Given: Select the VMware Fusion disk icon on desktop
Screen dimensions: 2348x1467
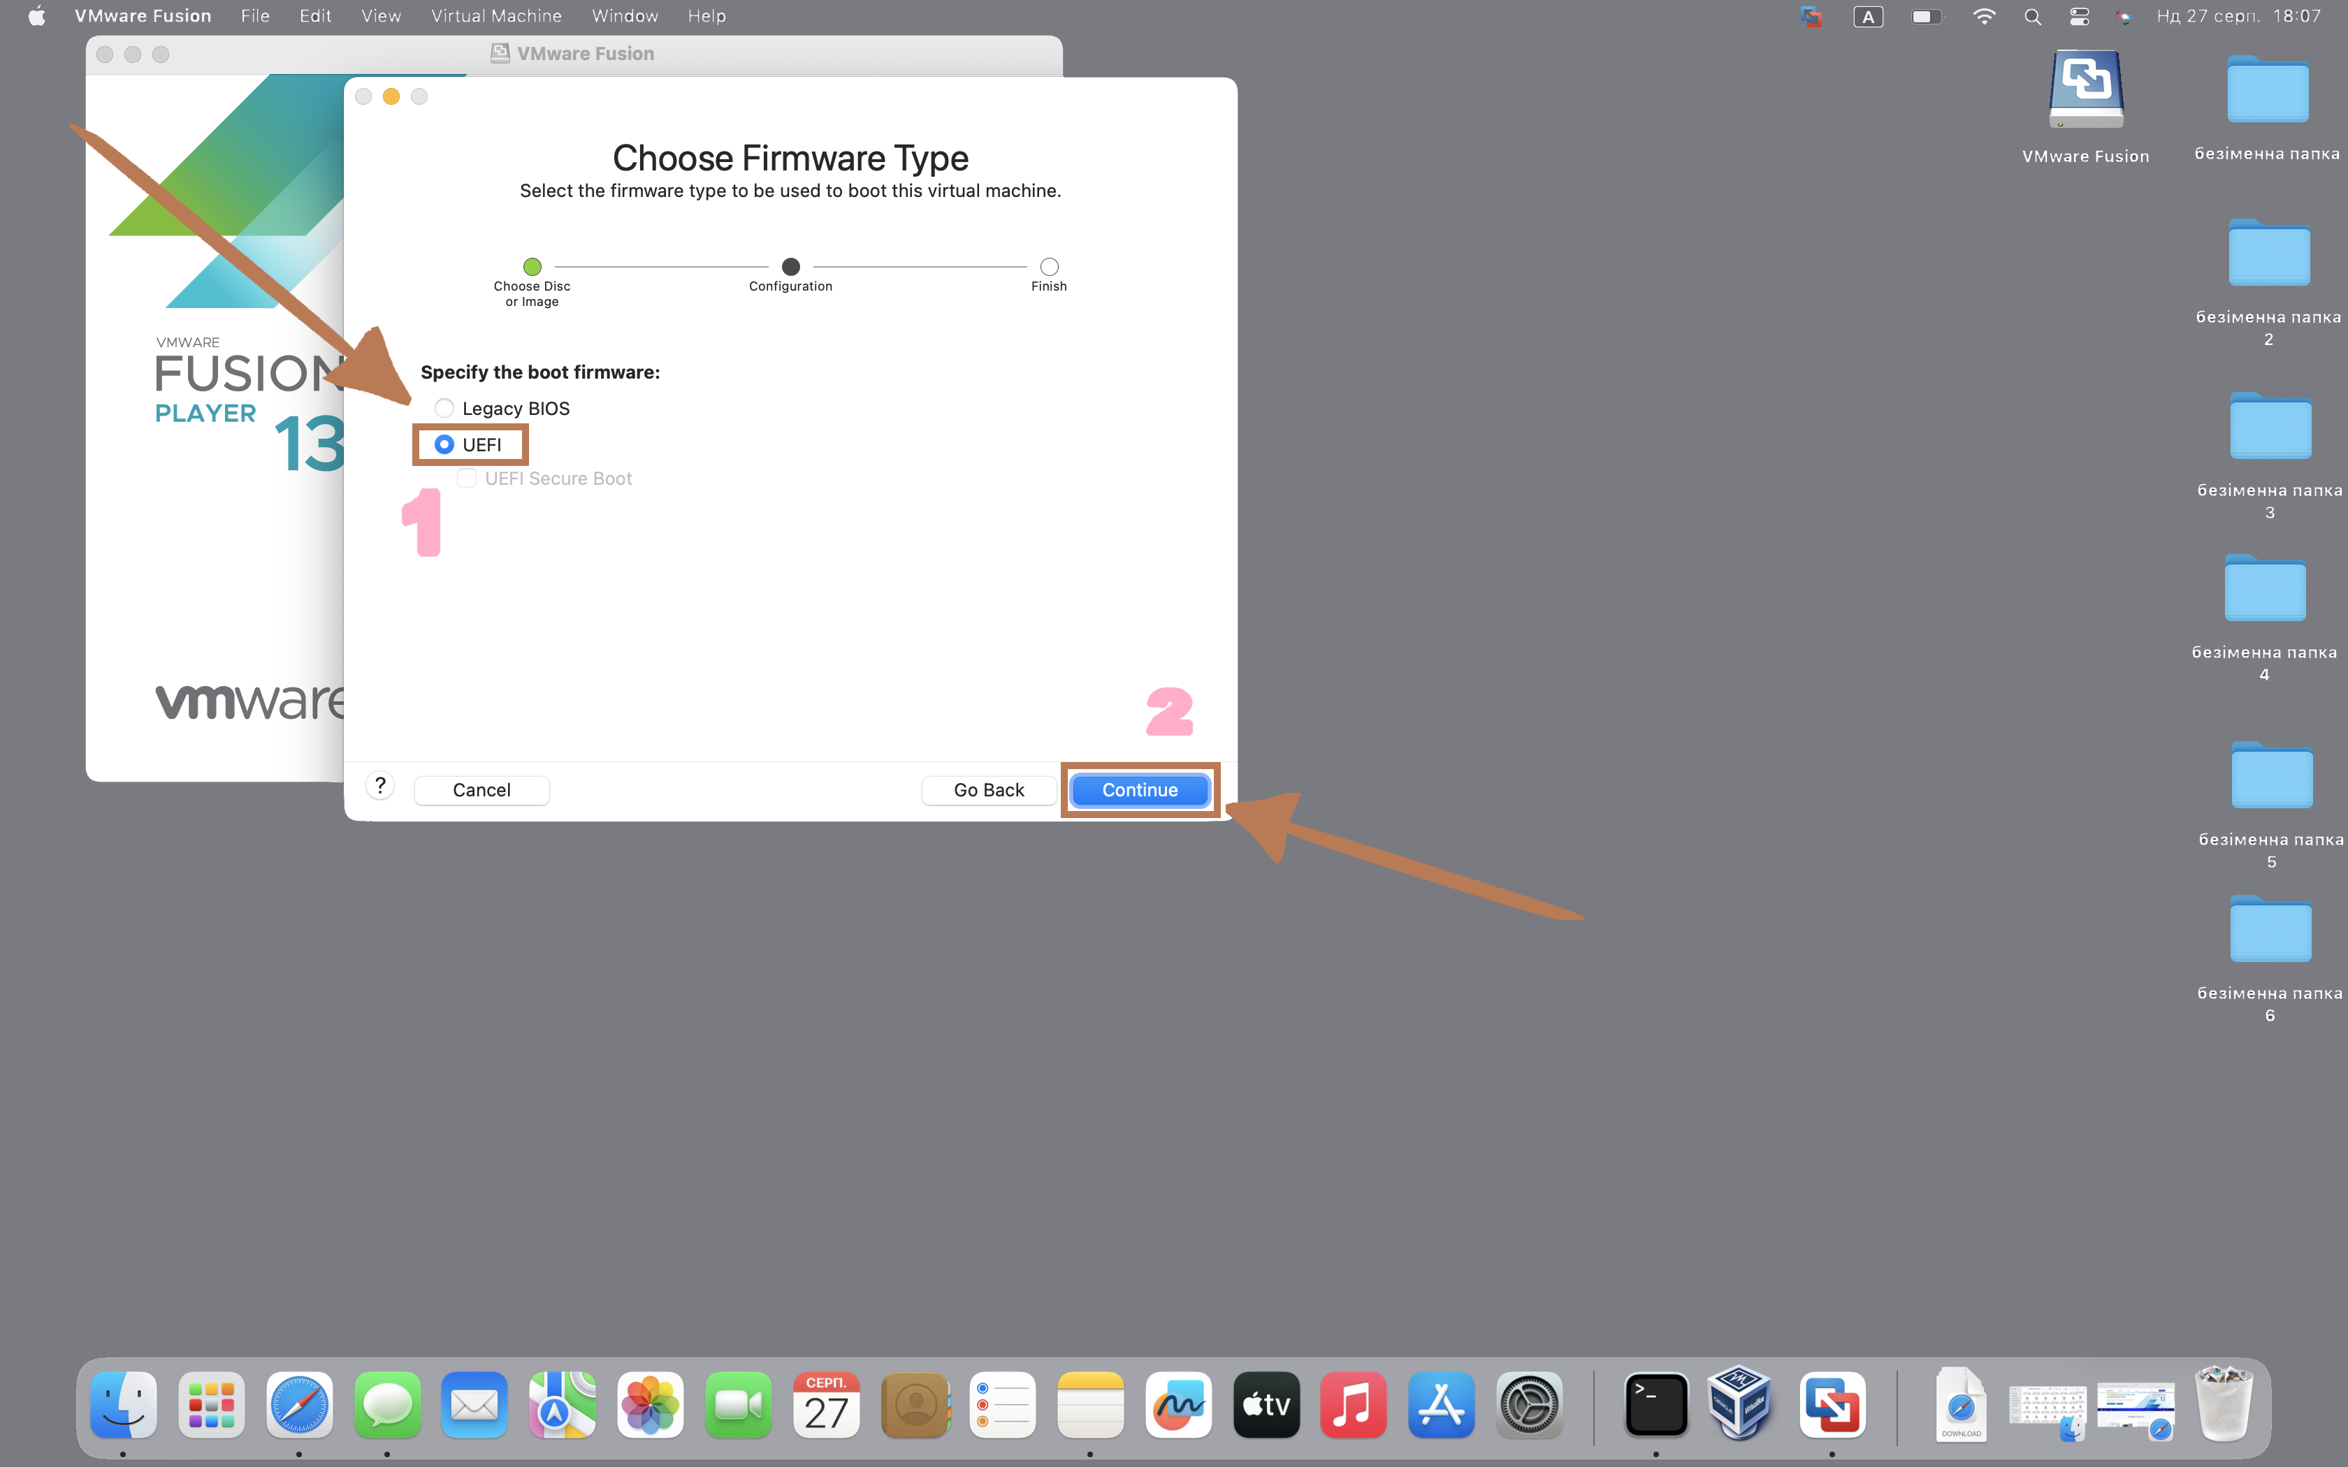Looking at the screenshot, I should coord(2086,90).
